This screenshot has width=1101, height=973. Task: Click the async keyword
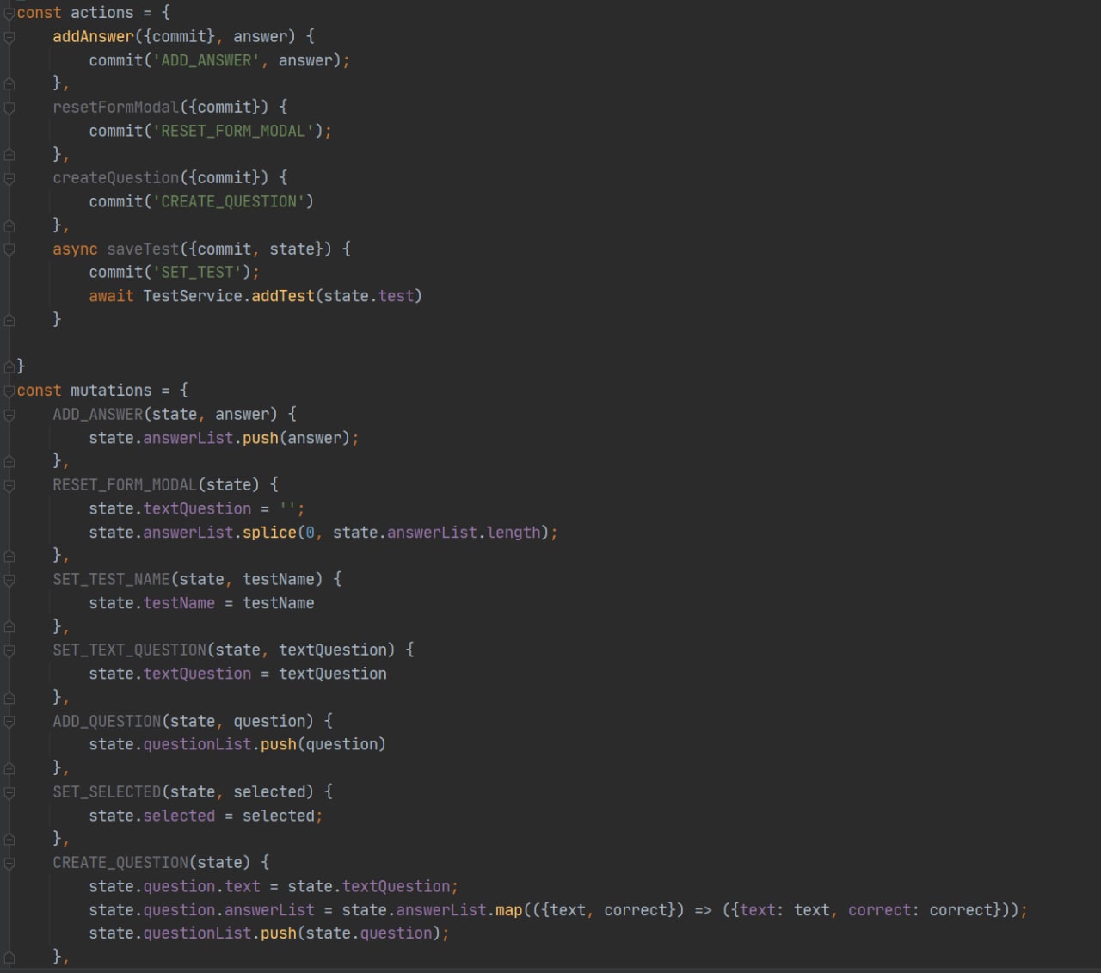(75, 249)
